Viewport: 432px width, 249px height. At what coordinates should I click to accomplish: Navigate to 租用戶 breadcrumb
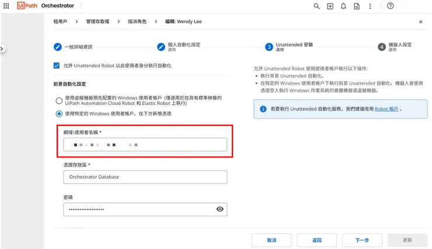pos(60,22)
